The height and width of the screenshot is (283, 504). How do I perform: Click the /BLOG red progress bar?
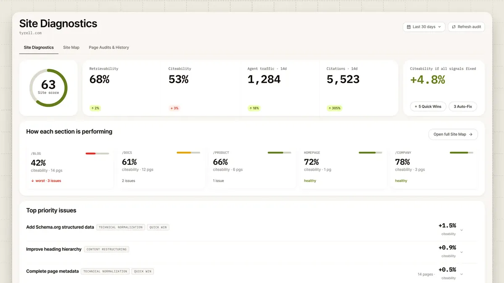point(97,153)
